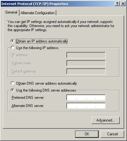The height and width of the screenshot is (141, 127).
Task: Click the IP address field
Action: coord(86,55)
